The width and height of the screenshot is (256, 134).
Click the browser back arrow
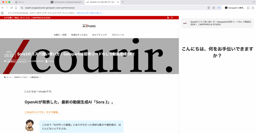(2, 8)
